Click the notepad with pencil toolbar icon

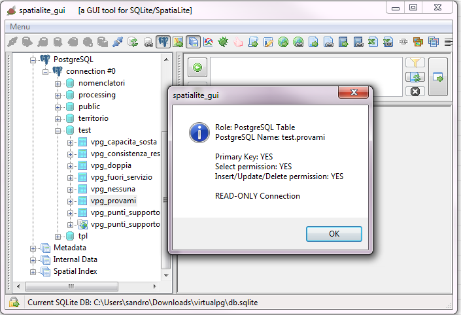tap(268, 42)
